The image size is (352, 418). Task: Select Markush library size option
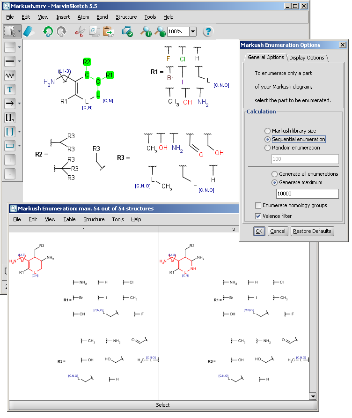268,131
